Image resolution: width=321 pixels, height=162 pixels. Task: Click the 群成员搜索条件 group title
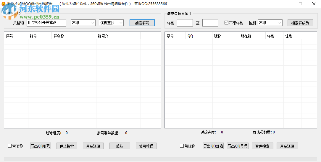pos(179,14)
